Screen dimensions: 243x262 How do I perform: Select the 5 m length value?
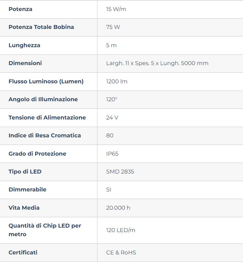tap(111, 45)
